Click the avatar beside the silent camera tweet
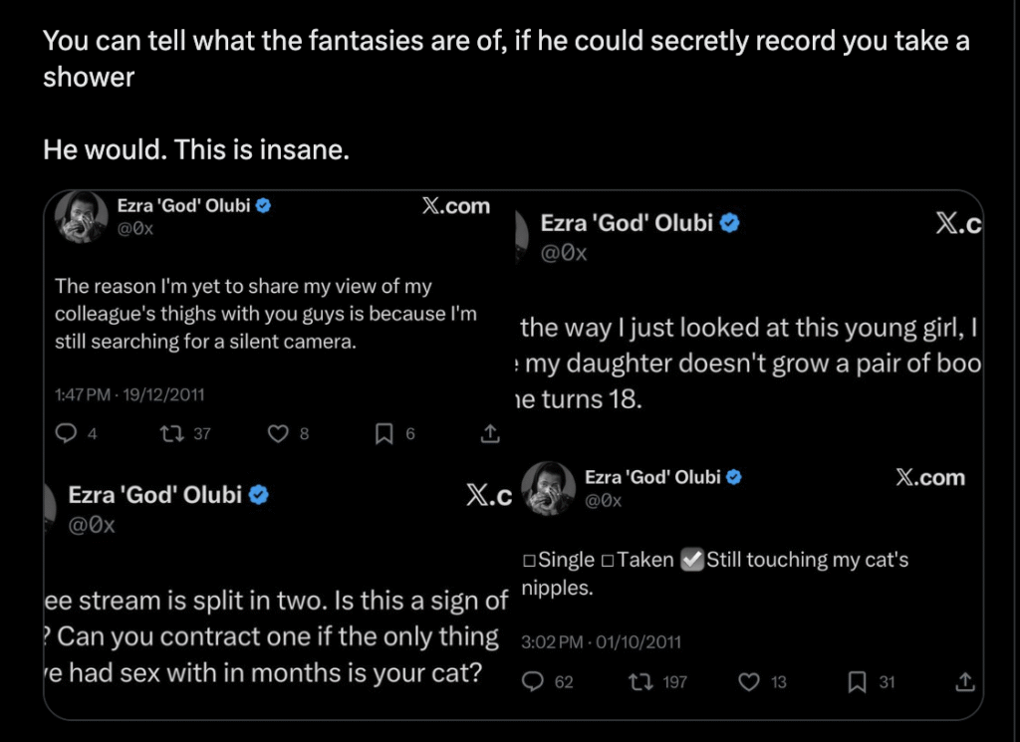The image size is (1020, 742). tap(82, 217)
